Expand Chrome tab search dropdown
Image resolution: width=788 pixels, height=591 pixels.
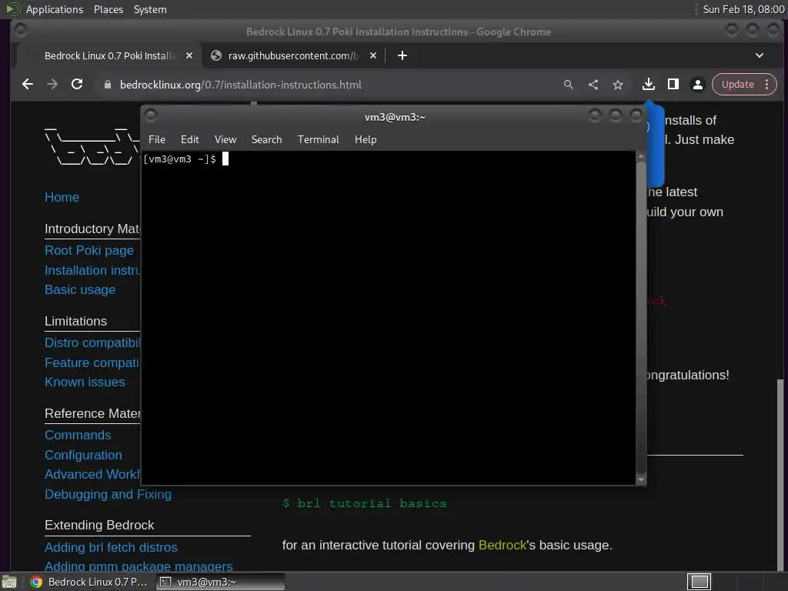point(760,55)
